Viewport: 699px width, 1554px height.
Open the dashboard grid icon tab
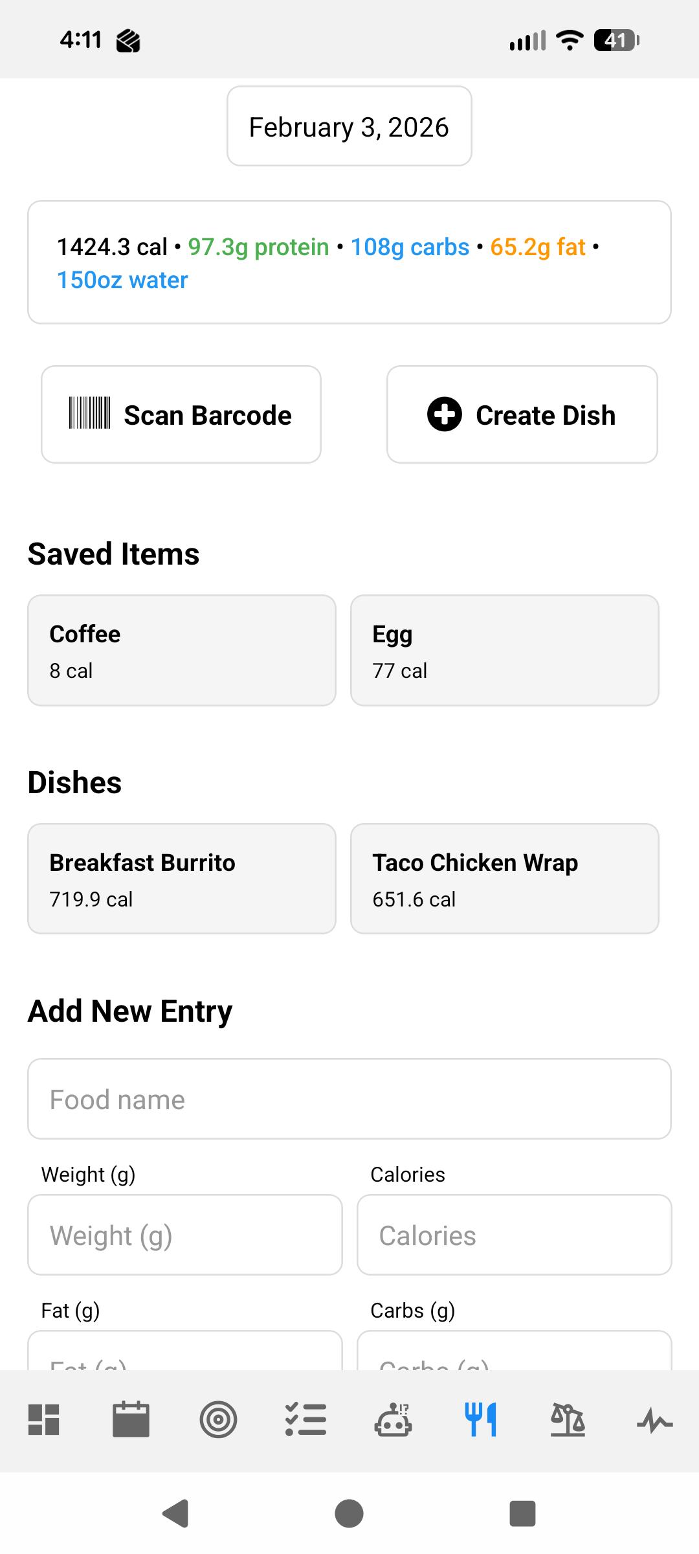[x=44, y=1420]
